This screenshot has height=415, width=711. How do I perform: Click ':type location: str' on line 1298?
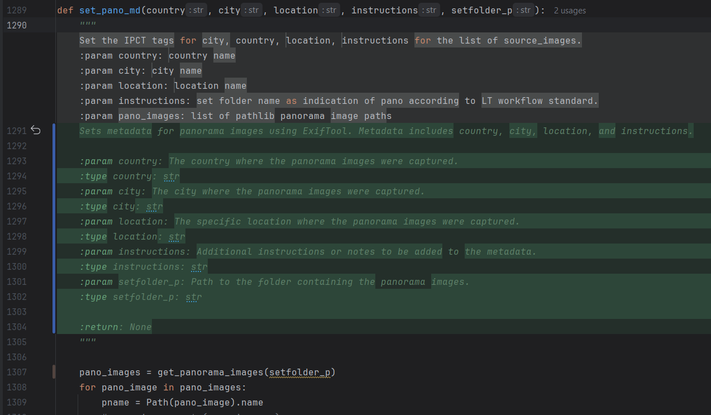pos(132,237)
